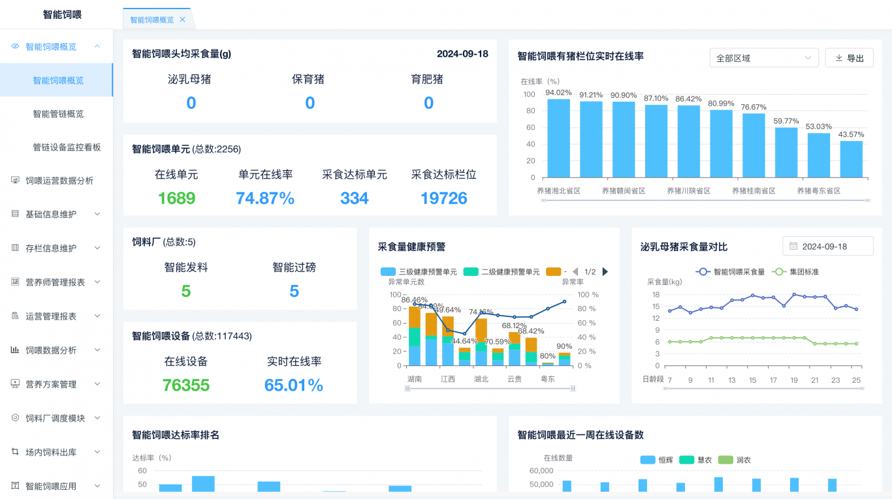This screenshot has height=499, width=892.
Task: Click the 在线设备 value 76355
Action: (186, 385)
